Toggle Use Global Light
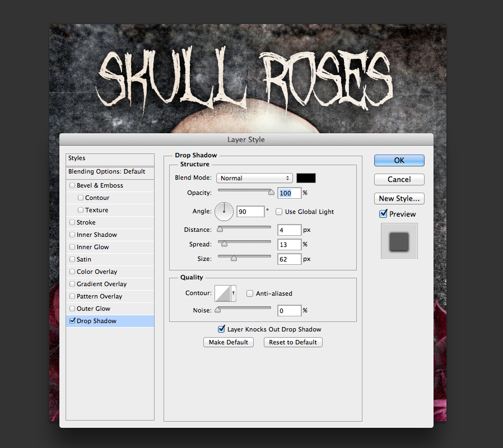Viewport: 503px width, 448px height. (278, 212)
